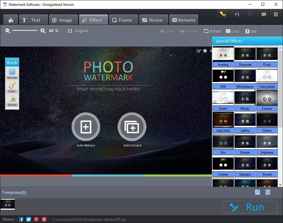The height and width of the screenshot is (223, 283).
Task: Share on Twitter
Action: point(29,219)
